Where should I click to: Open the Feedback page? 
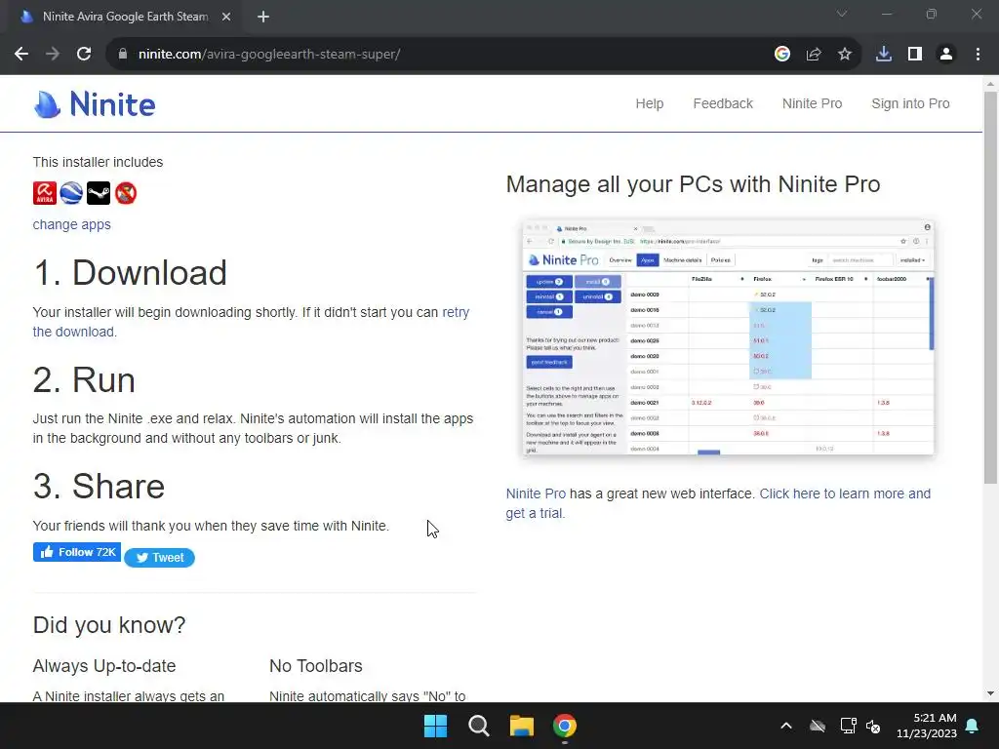723,103
